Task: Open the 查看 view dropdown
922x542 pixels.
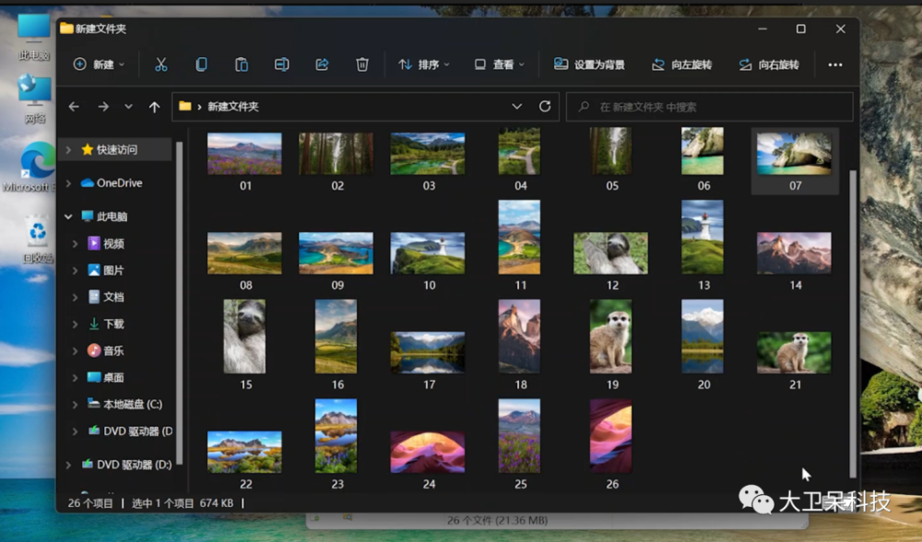Action: 499,65
